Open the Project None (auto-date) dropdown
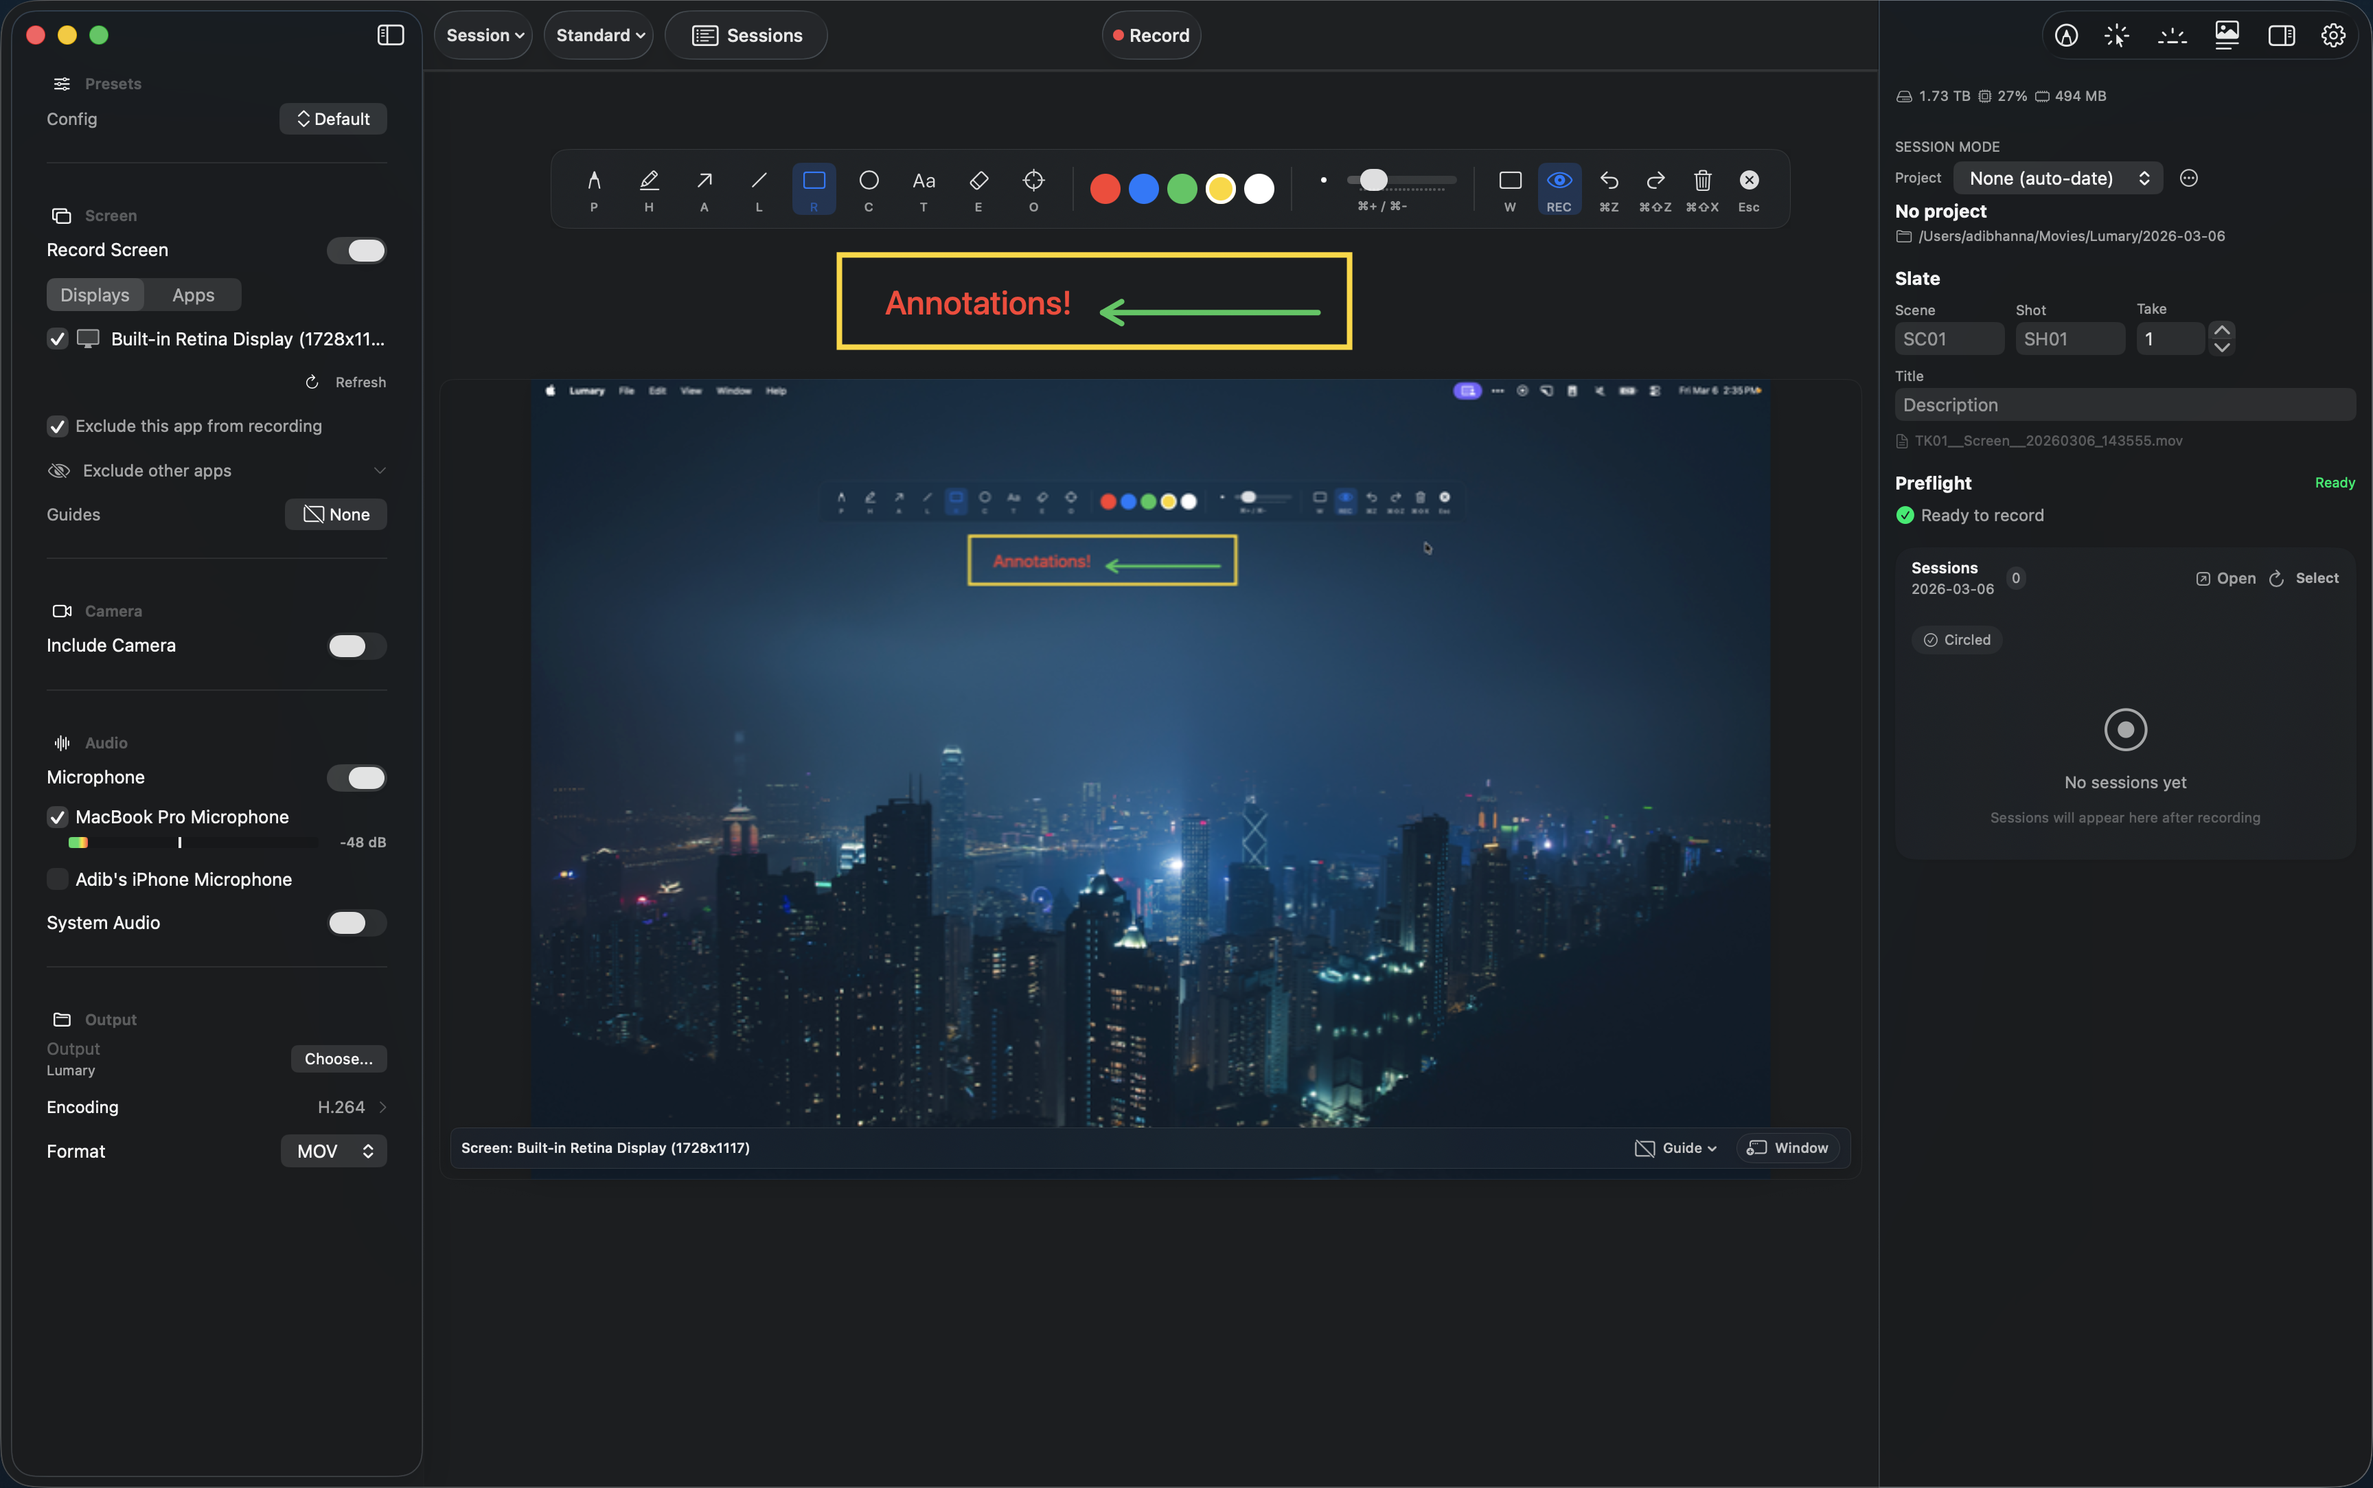The image size is (2373, 1488). (x=2058, y=178)
